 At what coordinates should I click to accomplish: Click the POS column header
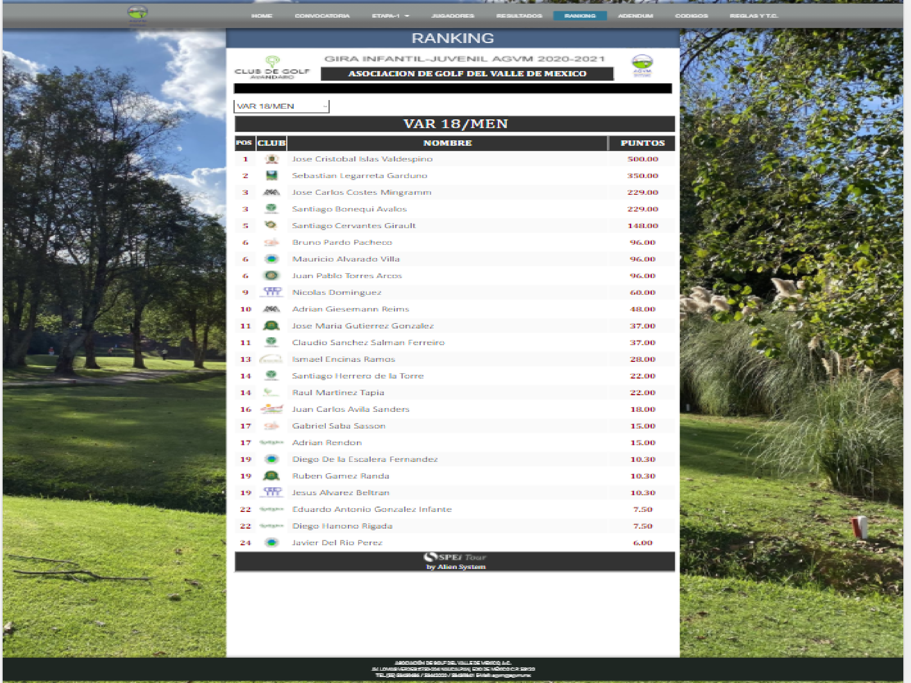pyautogui.click(x=245, y=143)
